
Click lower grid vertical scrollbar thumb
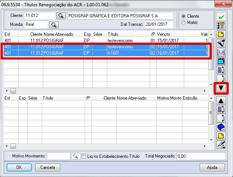211,113
